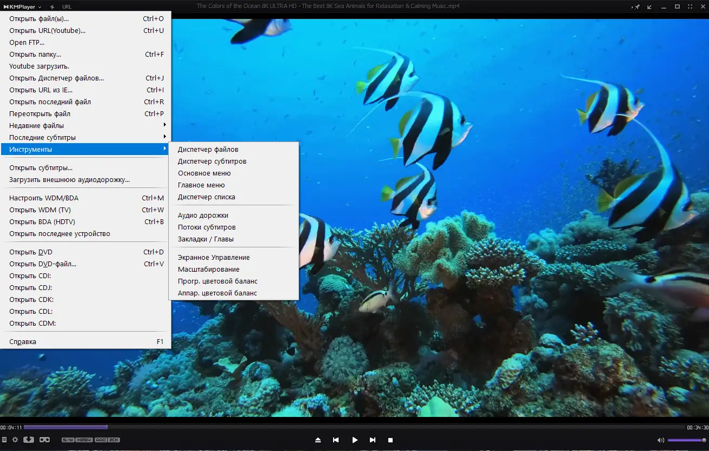Stop video playback
The height and width of the screenshot is (451, 709).
390,440
